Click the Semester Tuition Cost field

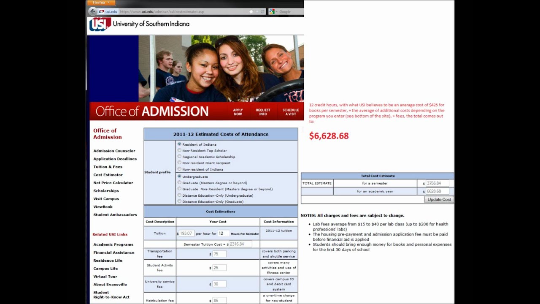tap(240, 244)
